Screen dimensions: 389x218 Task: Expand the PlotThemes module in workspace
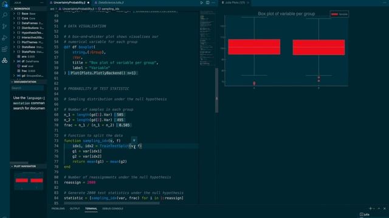pos(14,42)
